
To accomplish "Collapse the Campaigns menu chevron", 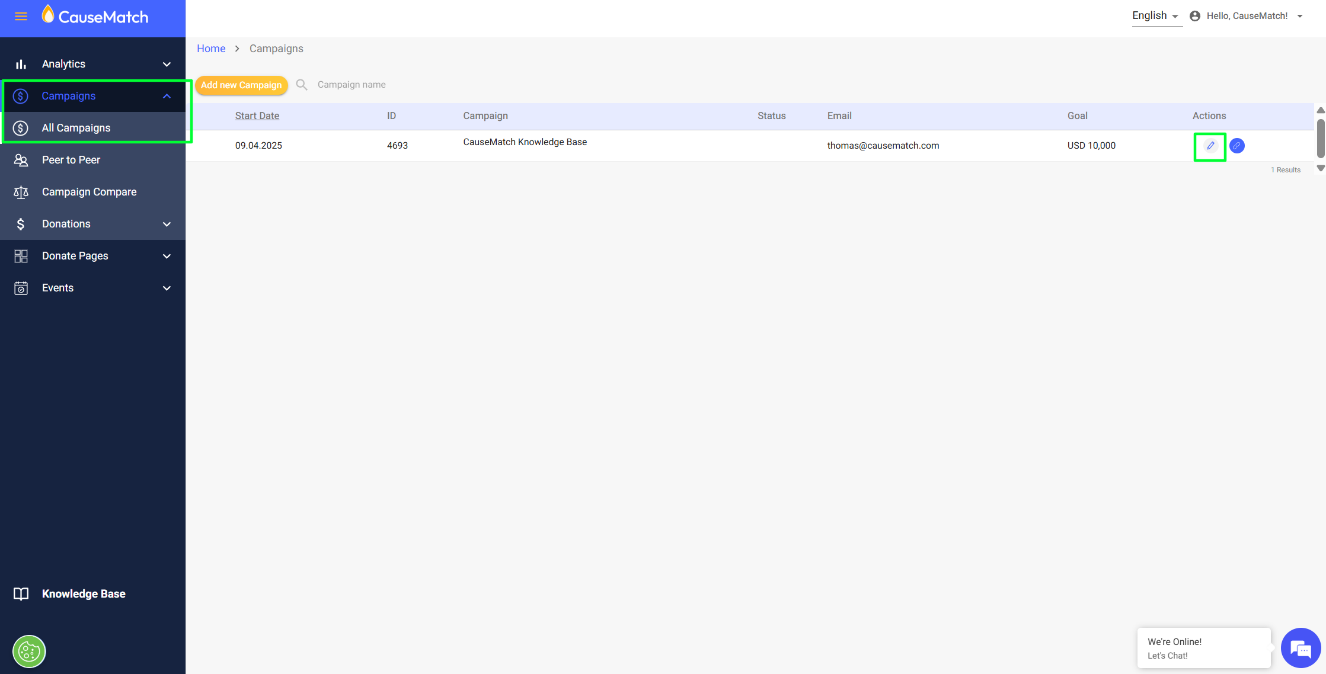I will [167, 96].
